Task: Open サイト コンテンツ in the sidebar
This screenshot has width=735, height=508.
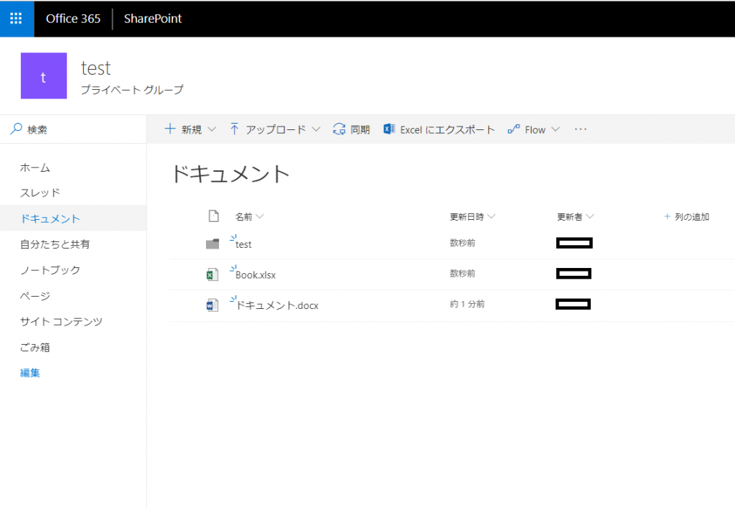Action: pyautogui.click(x=62, y=321)
